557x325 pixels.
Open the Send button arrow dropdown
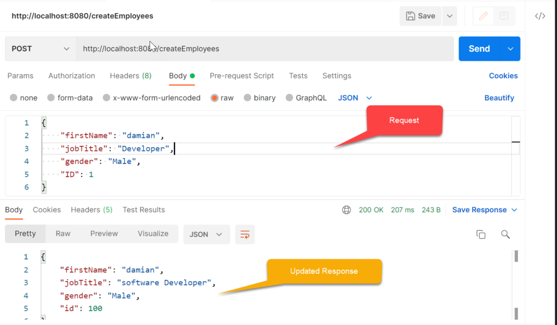pyautogui.click(x=510, y=48)
